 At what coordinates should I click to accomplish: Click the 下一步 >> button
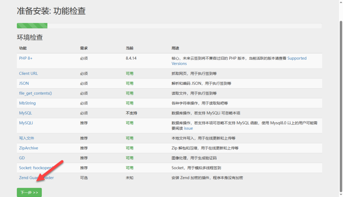point(29,192)
